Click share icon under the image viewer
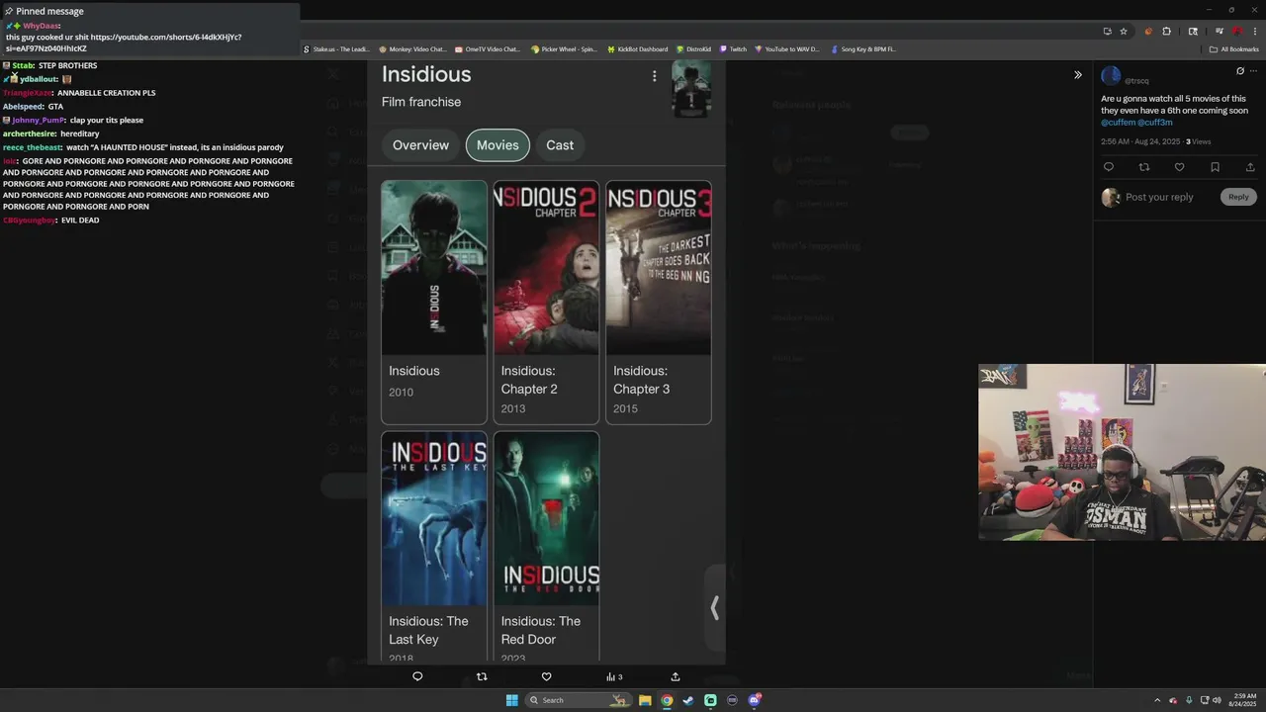The width and height of the screenshot is (1266, 712). tap(676, 677)
